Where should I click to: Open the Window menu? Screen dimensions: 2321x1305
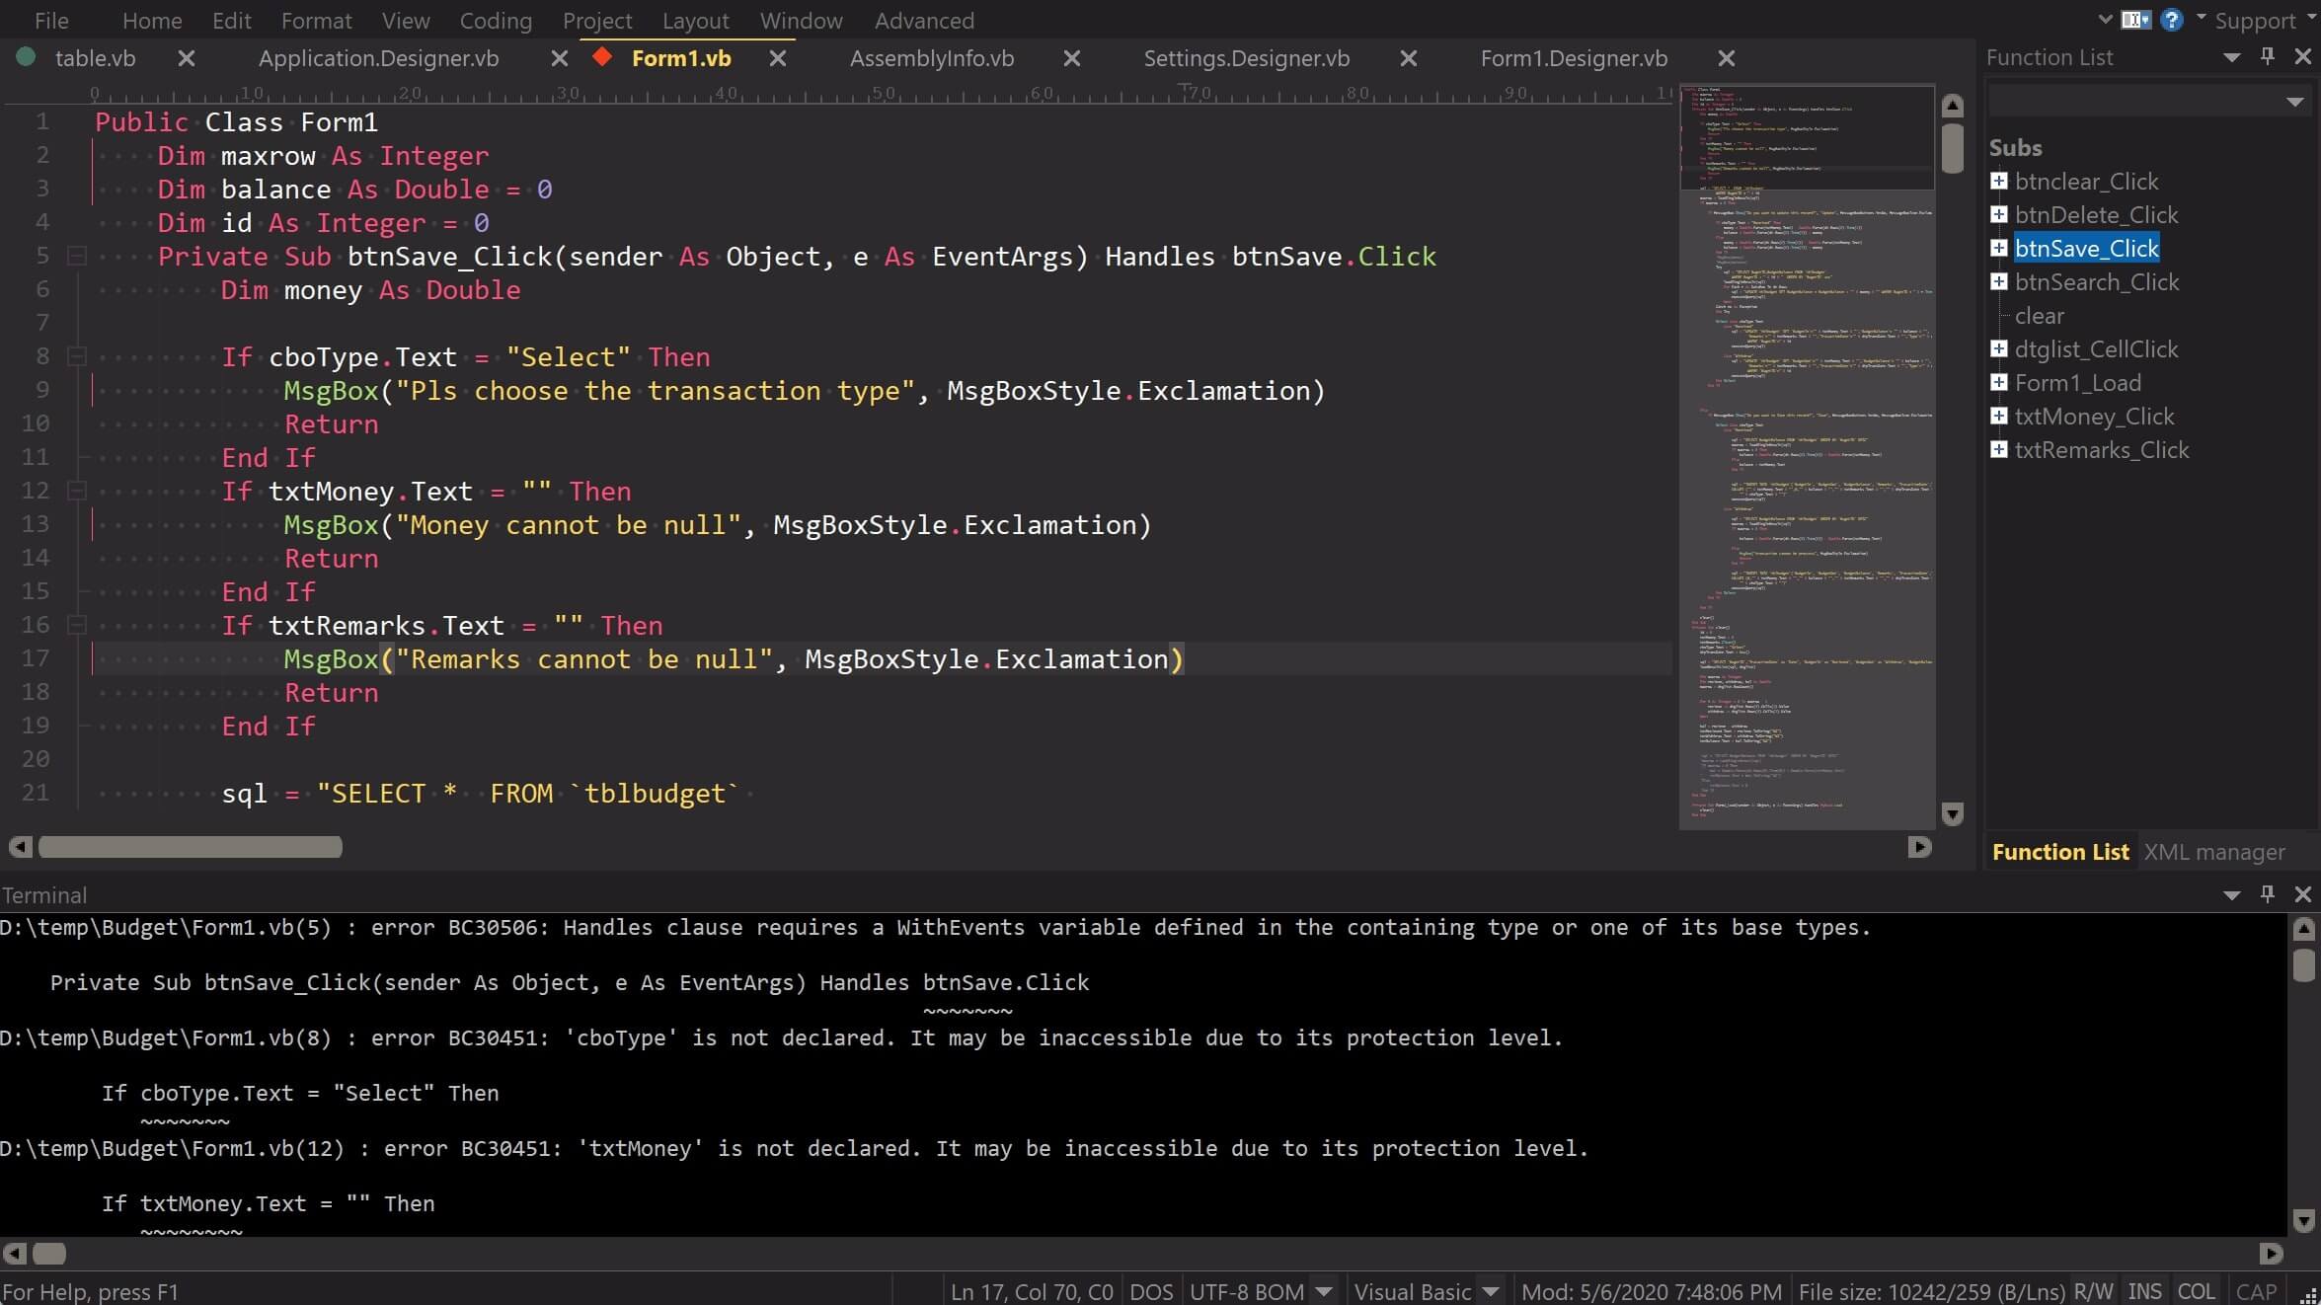pos(801,20)
